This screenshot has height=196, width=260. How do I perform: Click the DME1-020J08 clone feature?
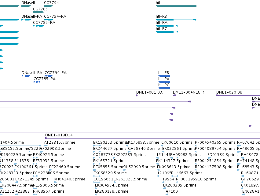(238, 95)
